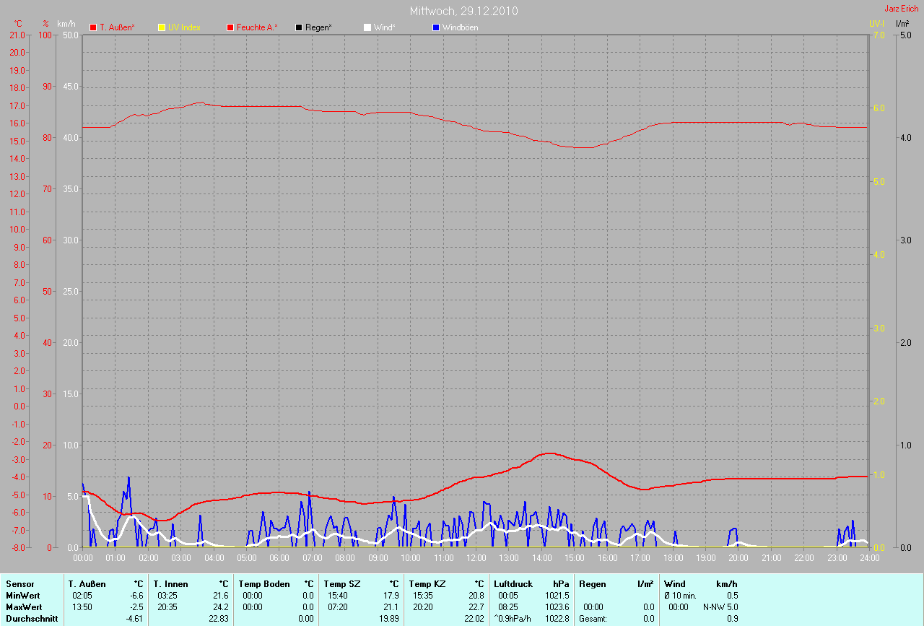Click the blue Windböen legend swatch
Screen dimensions: 924x626
[435, 27]
